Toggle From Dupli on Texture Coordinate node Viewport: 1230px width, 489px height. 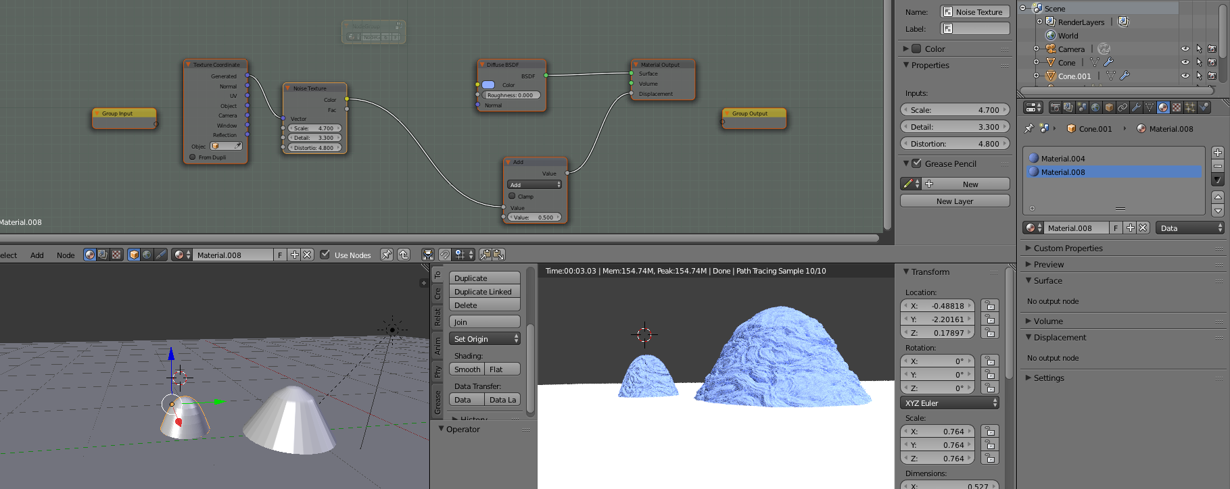[x=192, y=157]
